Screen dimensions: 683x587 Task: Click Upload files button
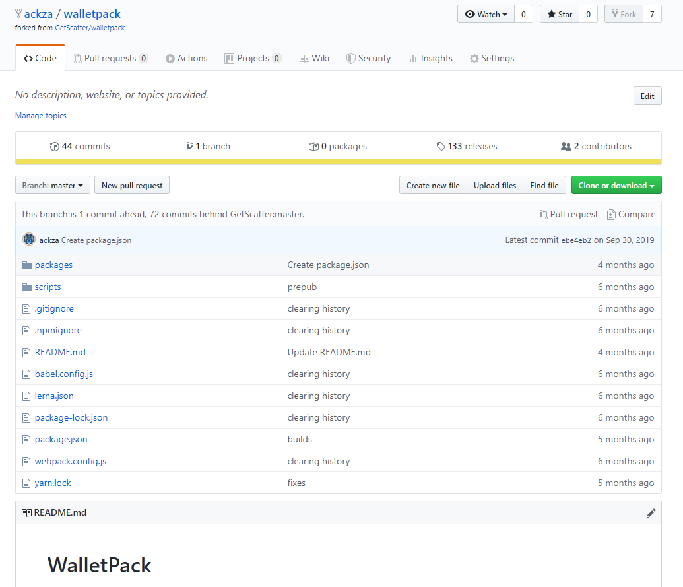tap(495, 185)
